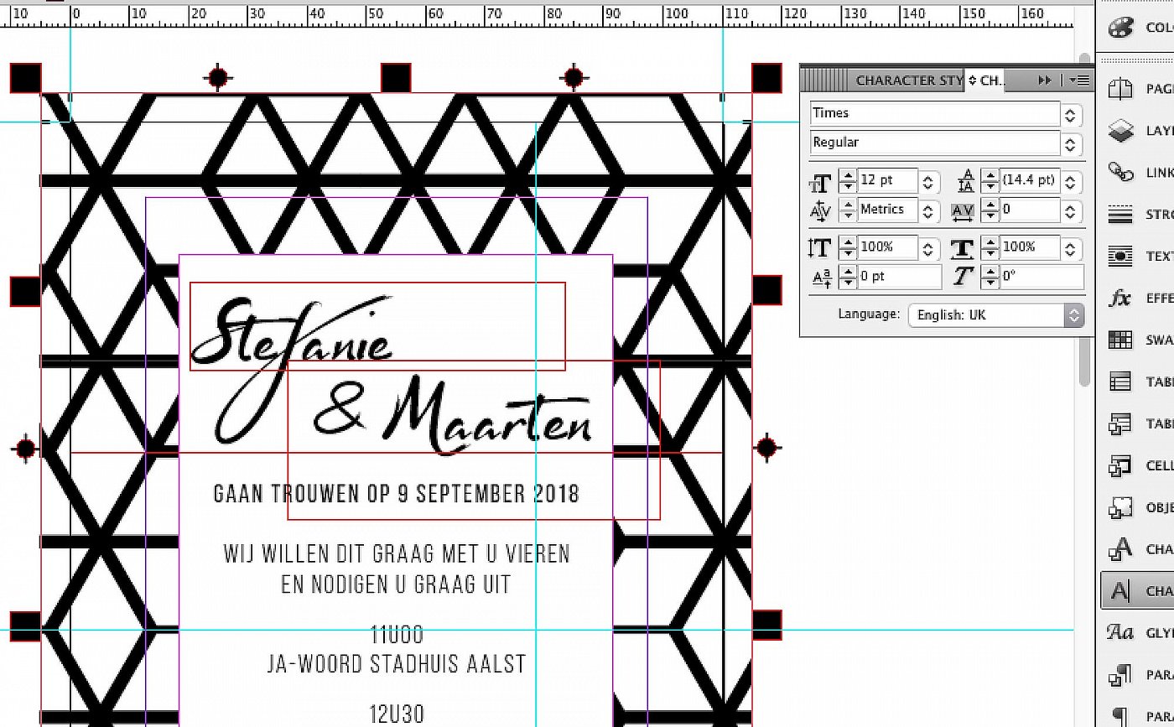Show the Layers panel
Screen dimensions: 1174x727
[x=1120, y=131]
